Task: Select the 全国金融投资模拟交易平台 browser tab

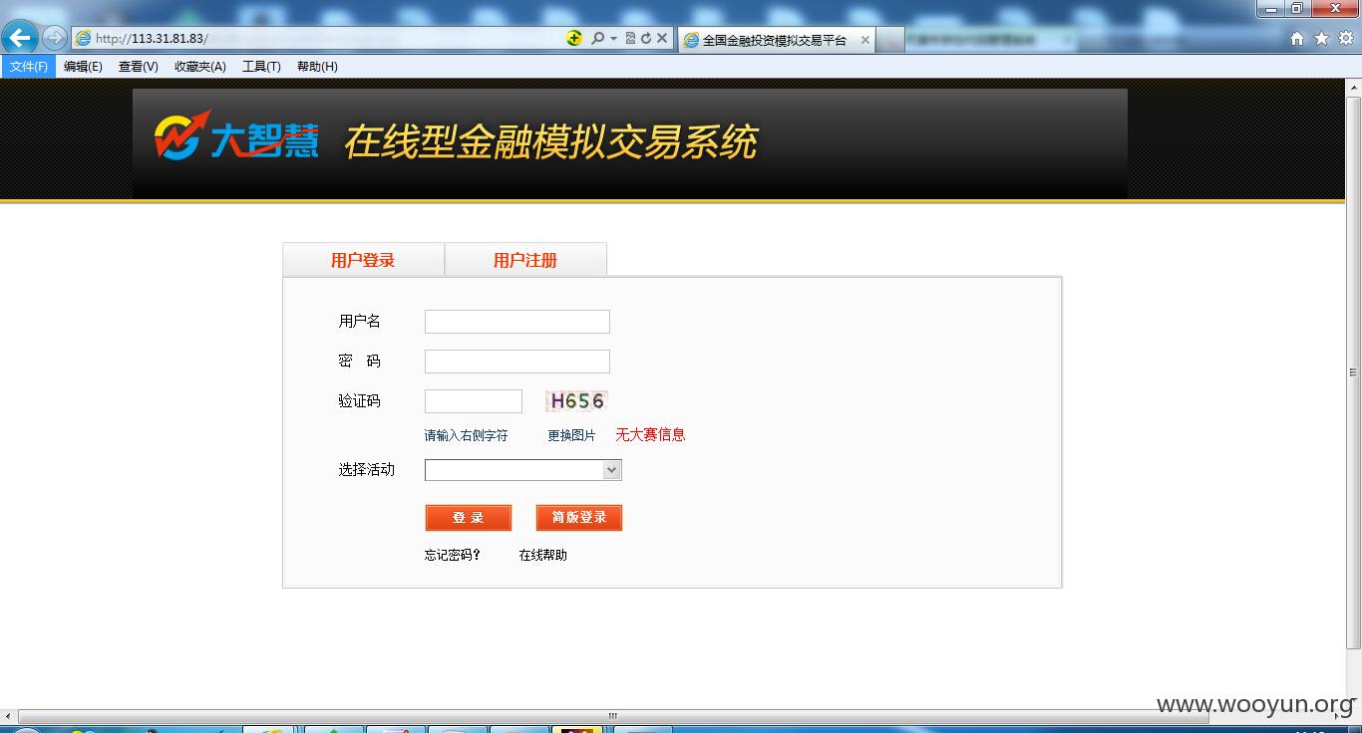Action: pos(775,40)
